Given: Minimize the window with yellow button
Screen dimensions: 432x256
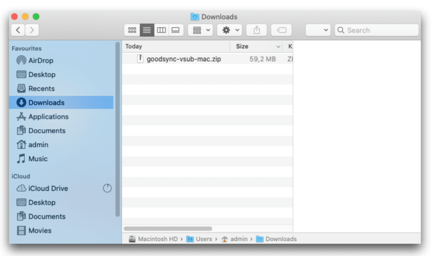Looking at the screenshot, I should coord(25,16).
